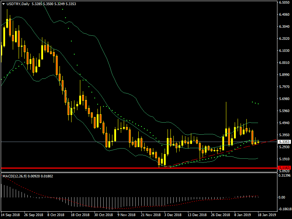Click the red 5.1163 support level label
292x219 pixels.
click(x=284, y=168)
